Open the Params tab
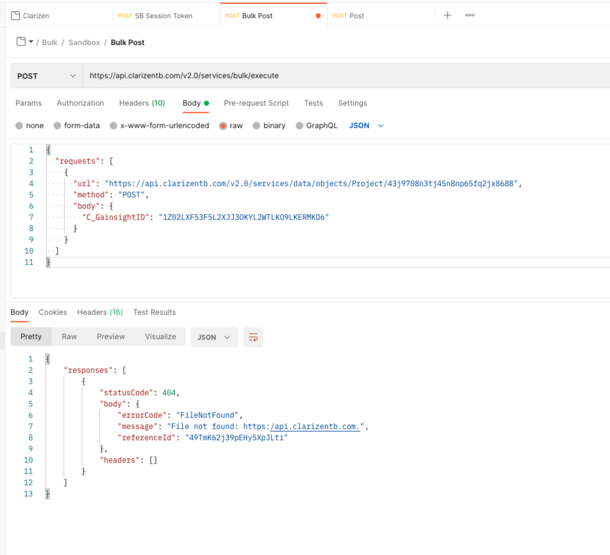Viewport: 610px width, 555px height. tap(28, 103)
